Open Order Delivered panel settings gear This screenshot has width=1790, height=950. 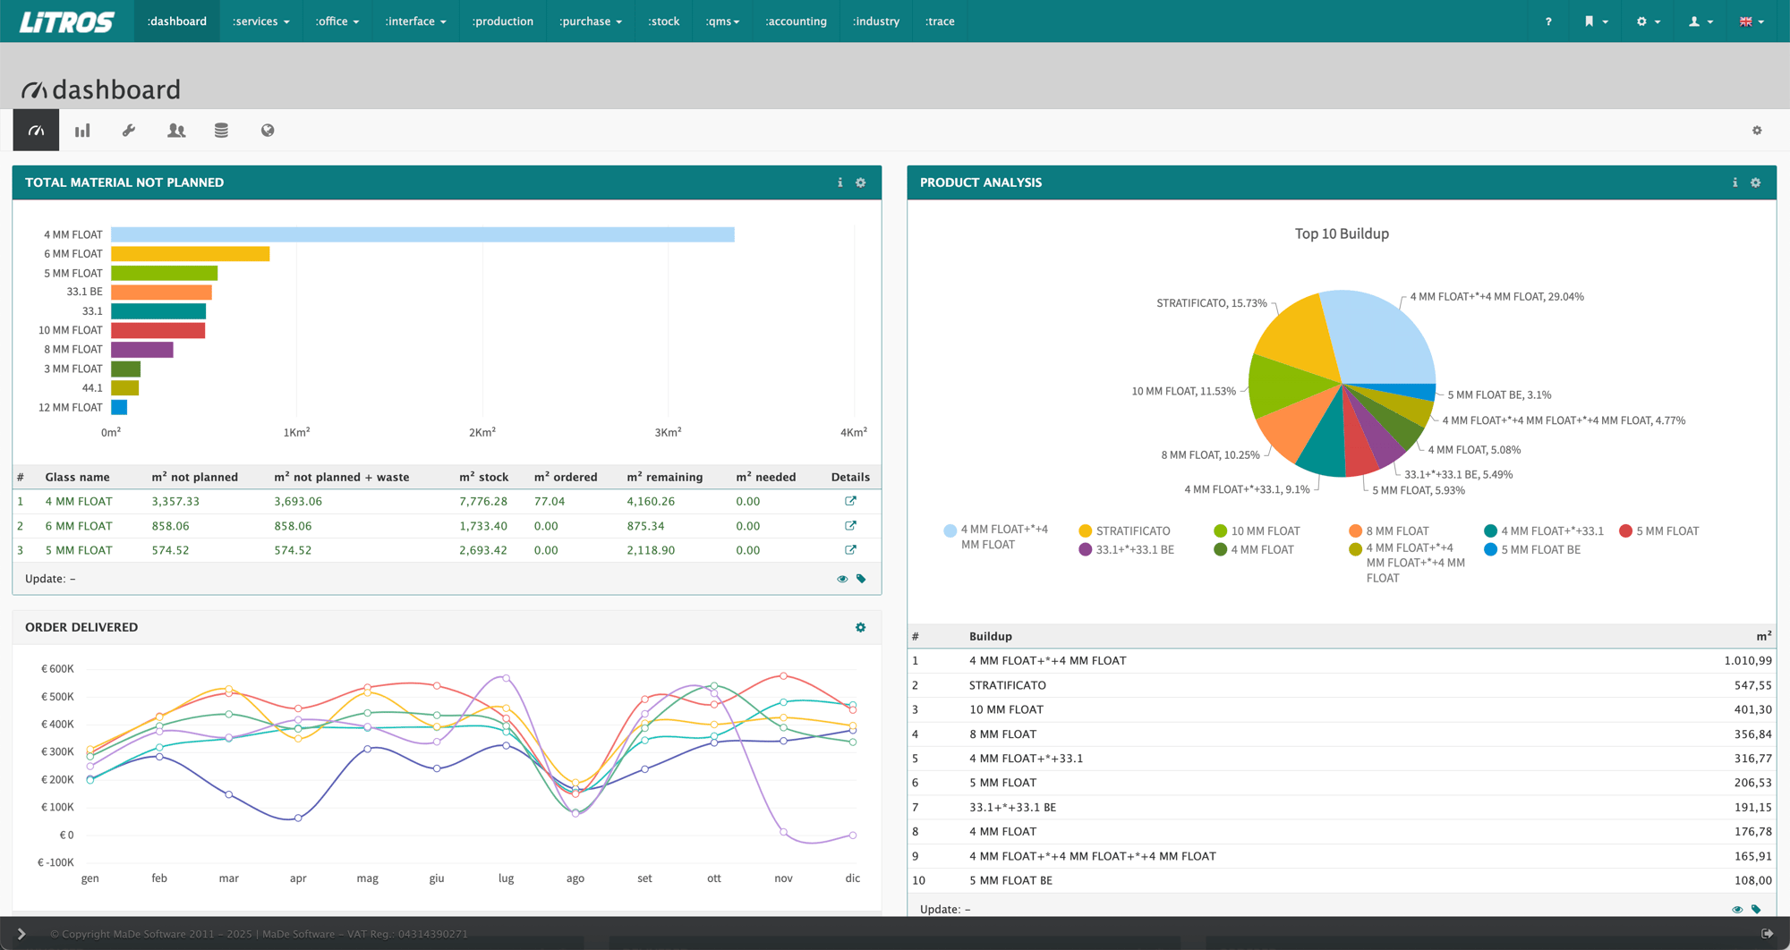coord(861,627)
